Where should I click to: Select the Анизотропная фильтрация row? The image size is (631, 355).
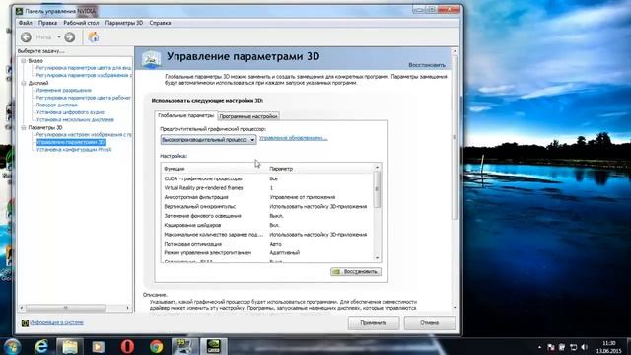tap(267, 197)
